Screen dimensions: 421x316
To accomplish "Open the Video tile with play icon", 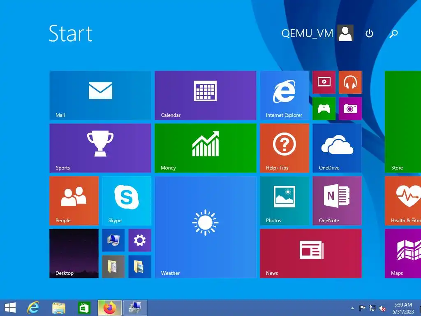I will (x=324, y=82).
